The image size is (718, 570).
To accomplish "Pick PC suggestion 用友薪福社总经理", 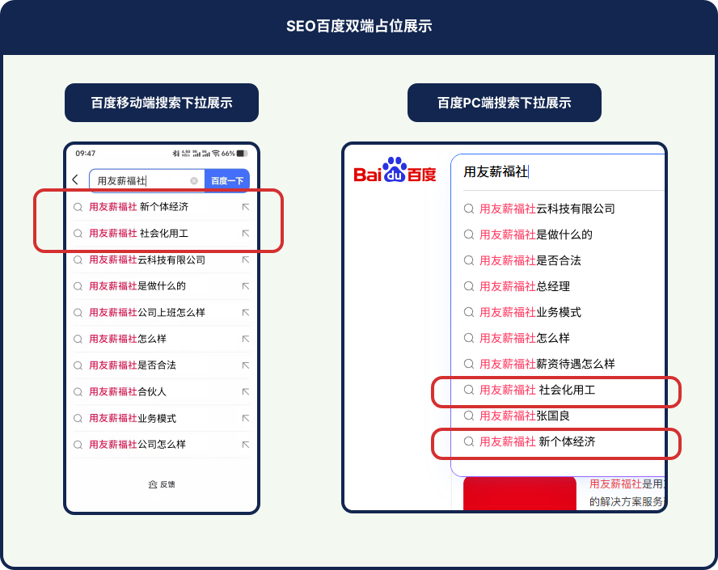I will (524, 286).
